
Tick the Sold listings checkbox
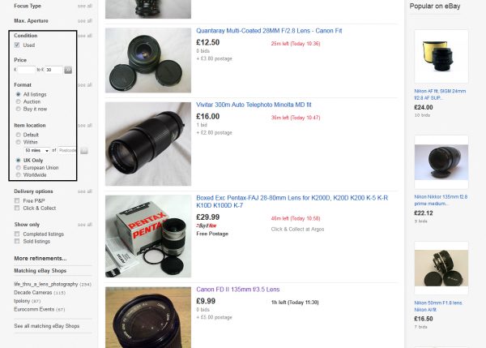click(18, 242)
